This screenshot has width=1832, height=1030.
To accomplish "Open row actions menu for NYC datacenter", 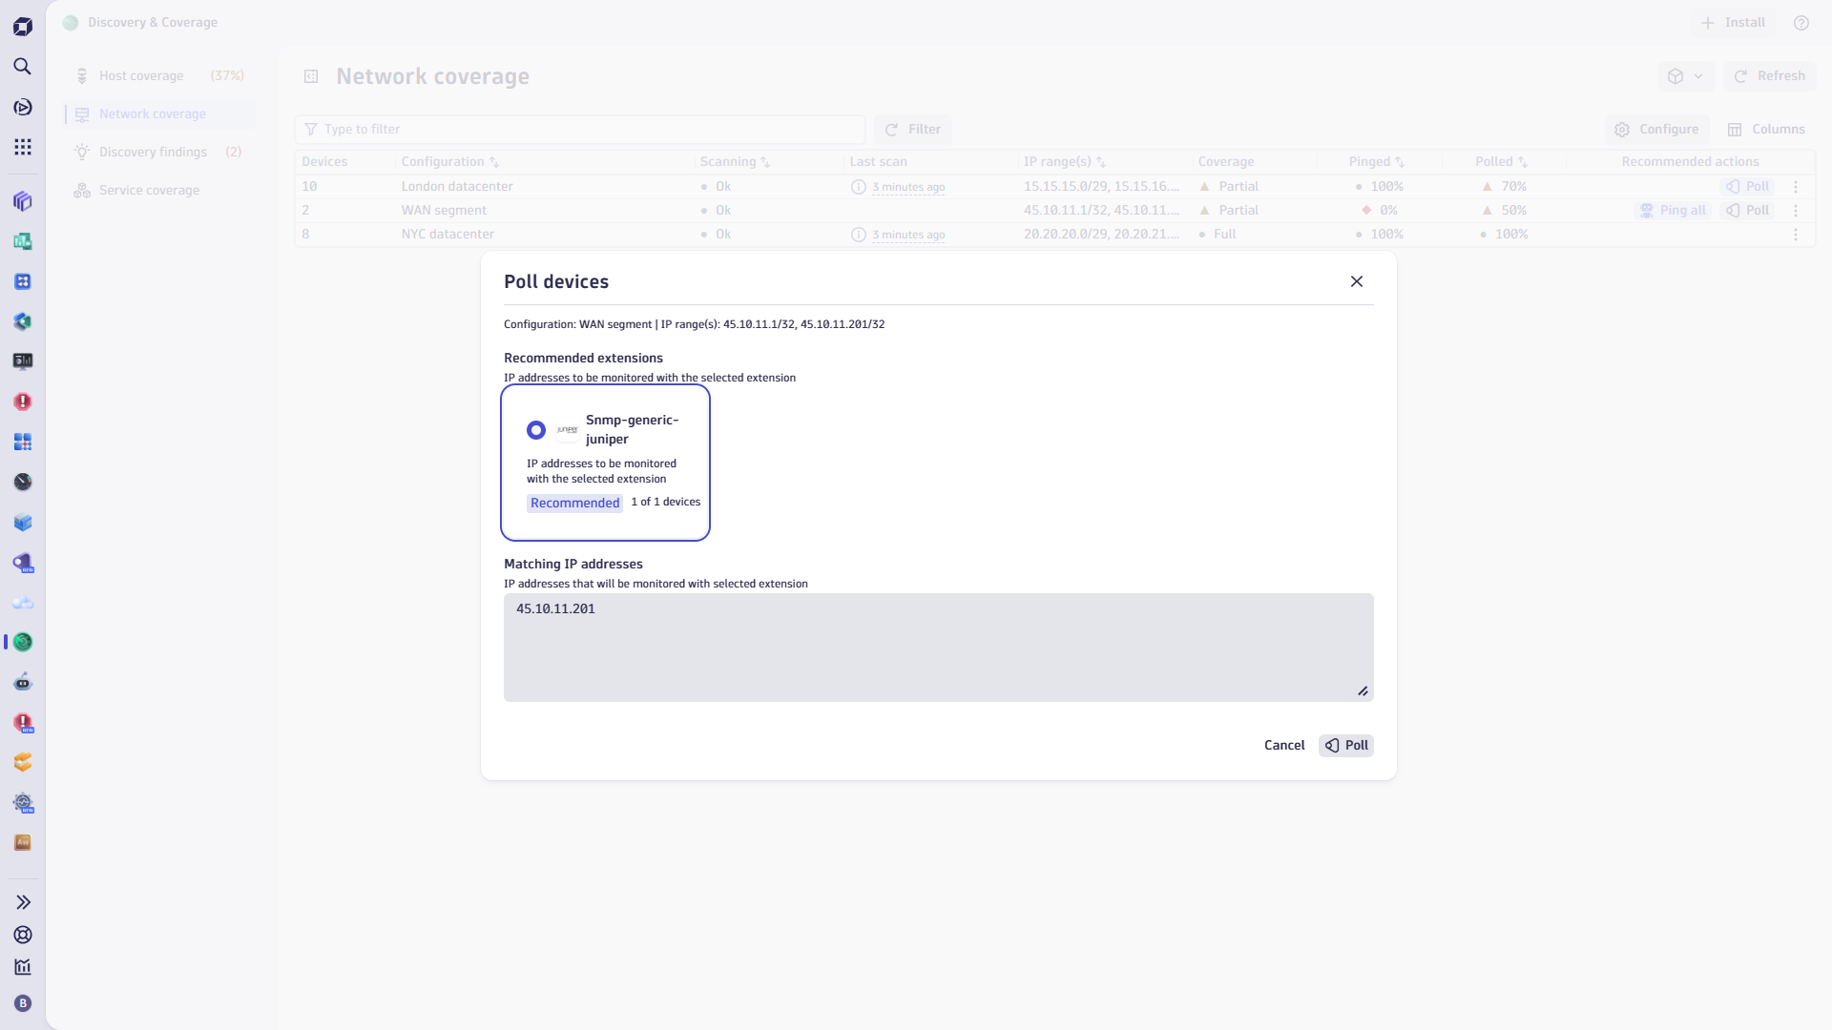I will pos(1796,235).
